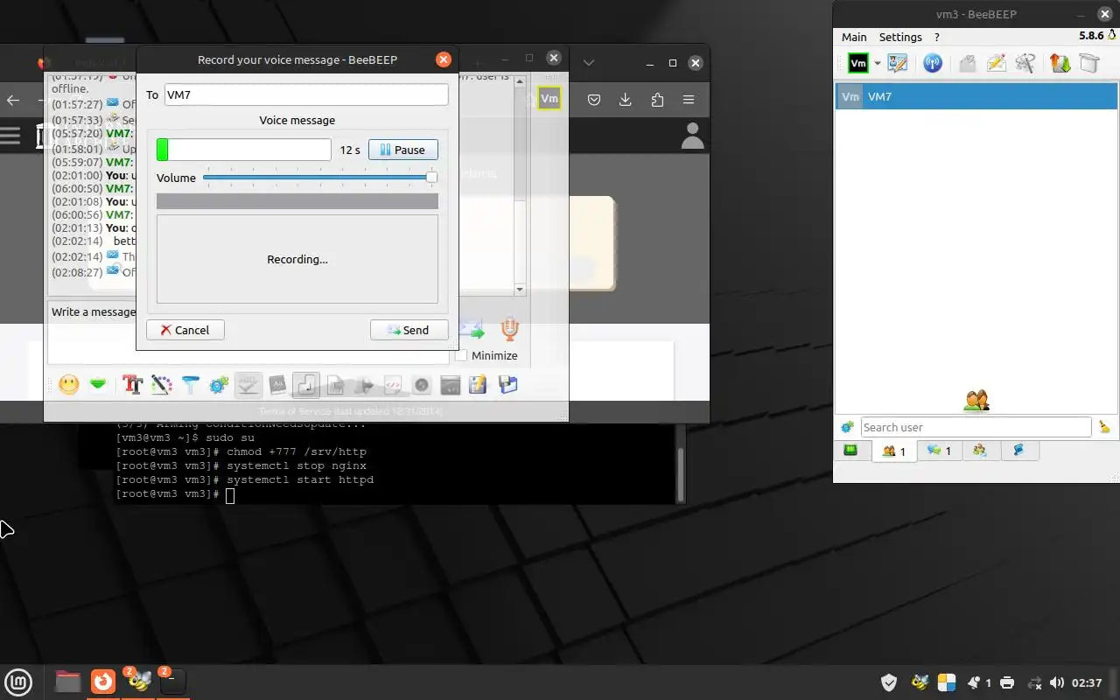Click the Search user field
Screen dimensions: 1120x700
[976, 427]
